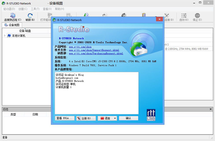Click the 查看 EULA button
This screenshot has height=141, width=215.
64,118
